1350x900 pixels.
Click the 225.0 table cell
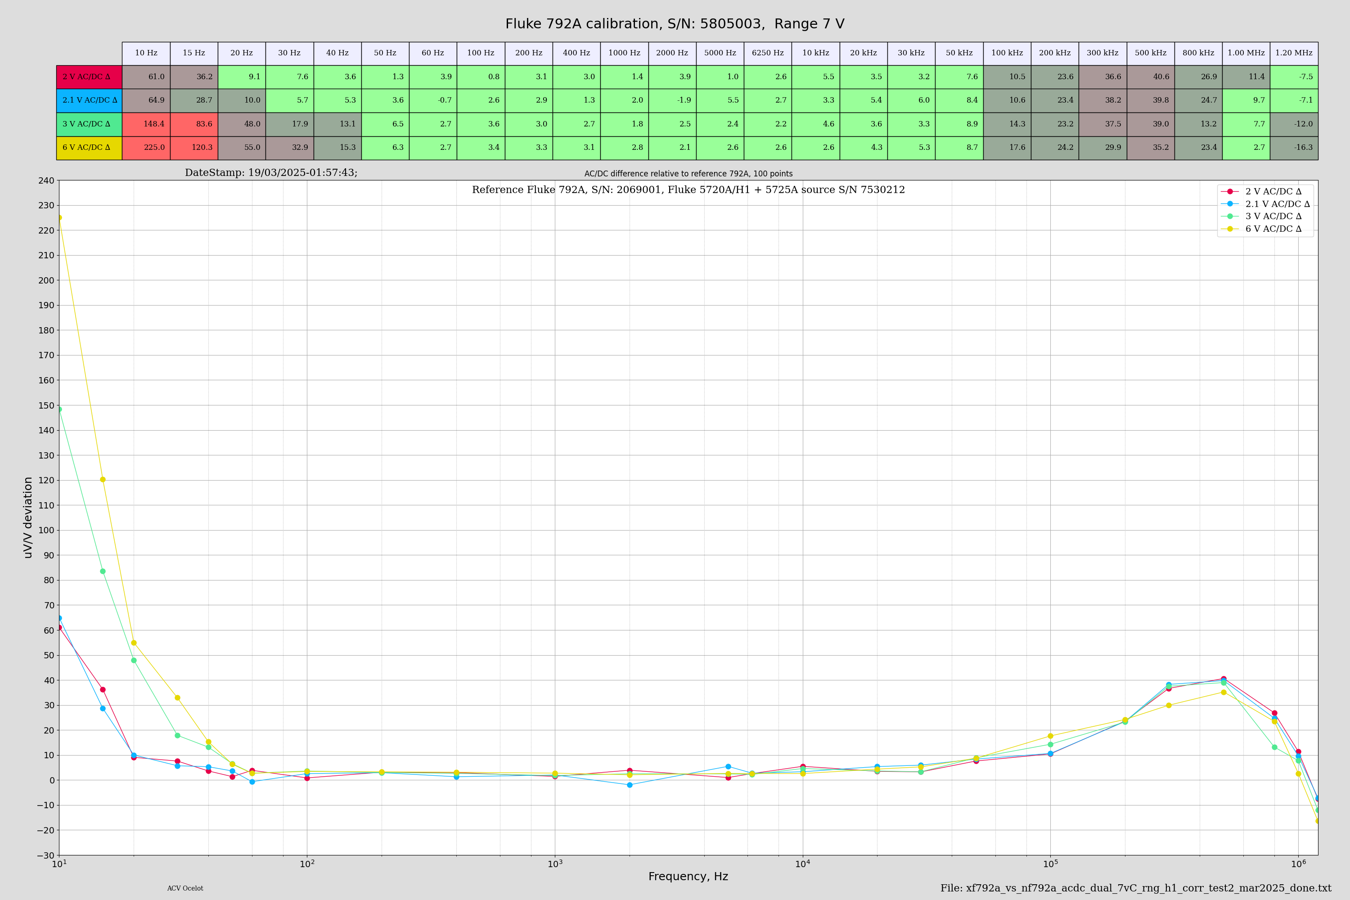click(146, 148)
